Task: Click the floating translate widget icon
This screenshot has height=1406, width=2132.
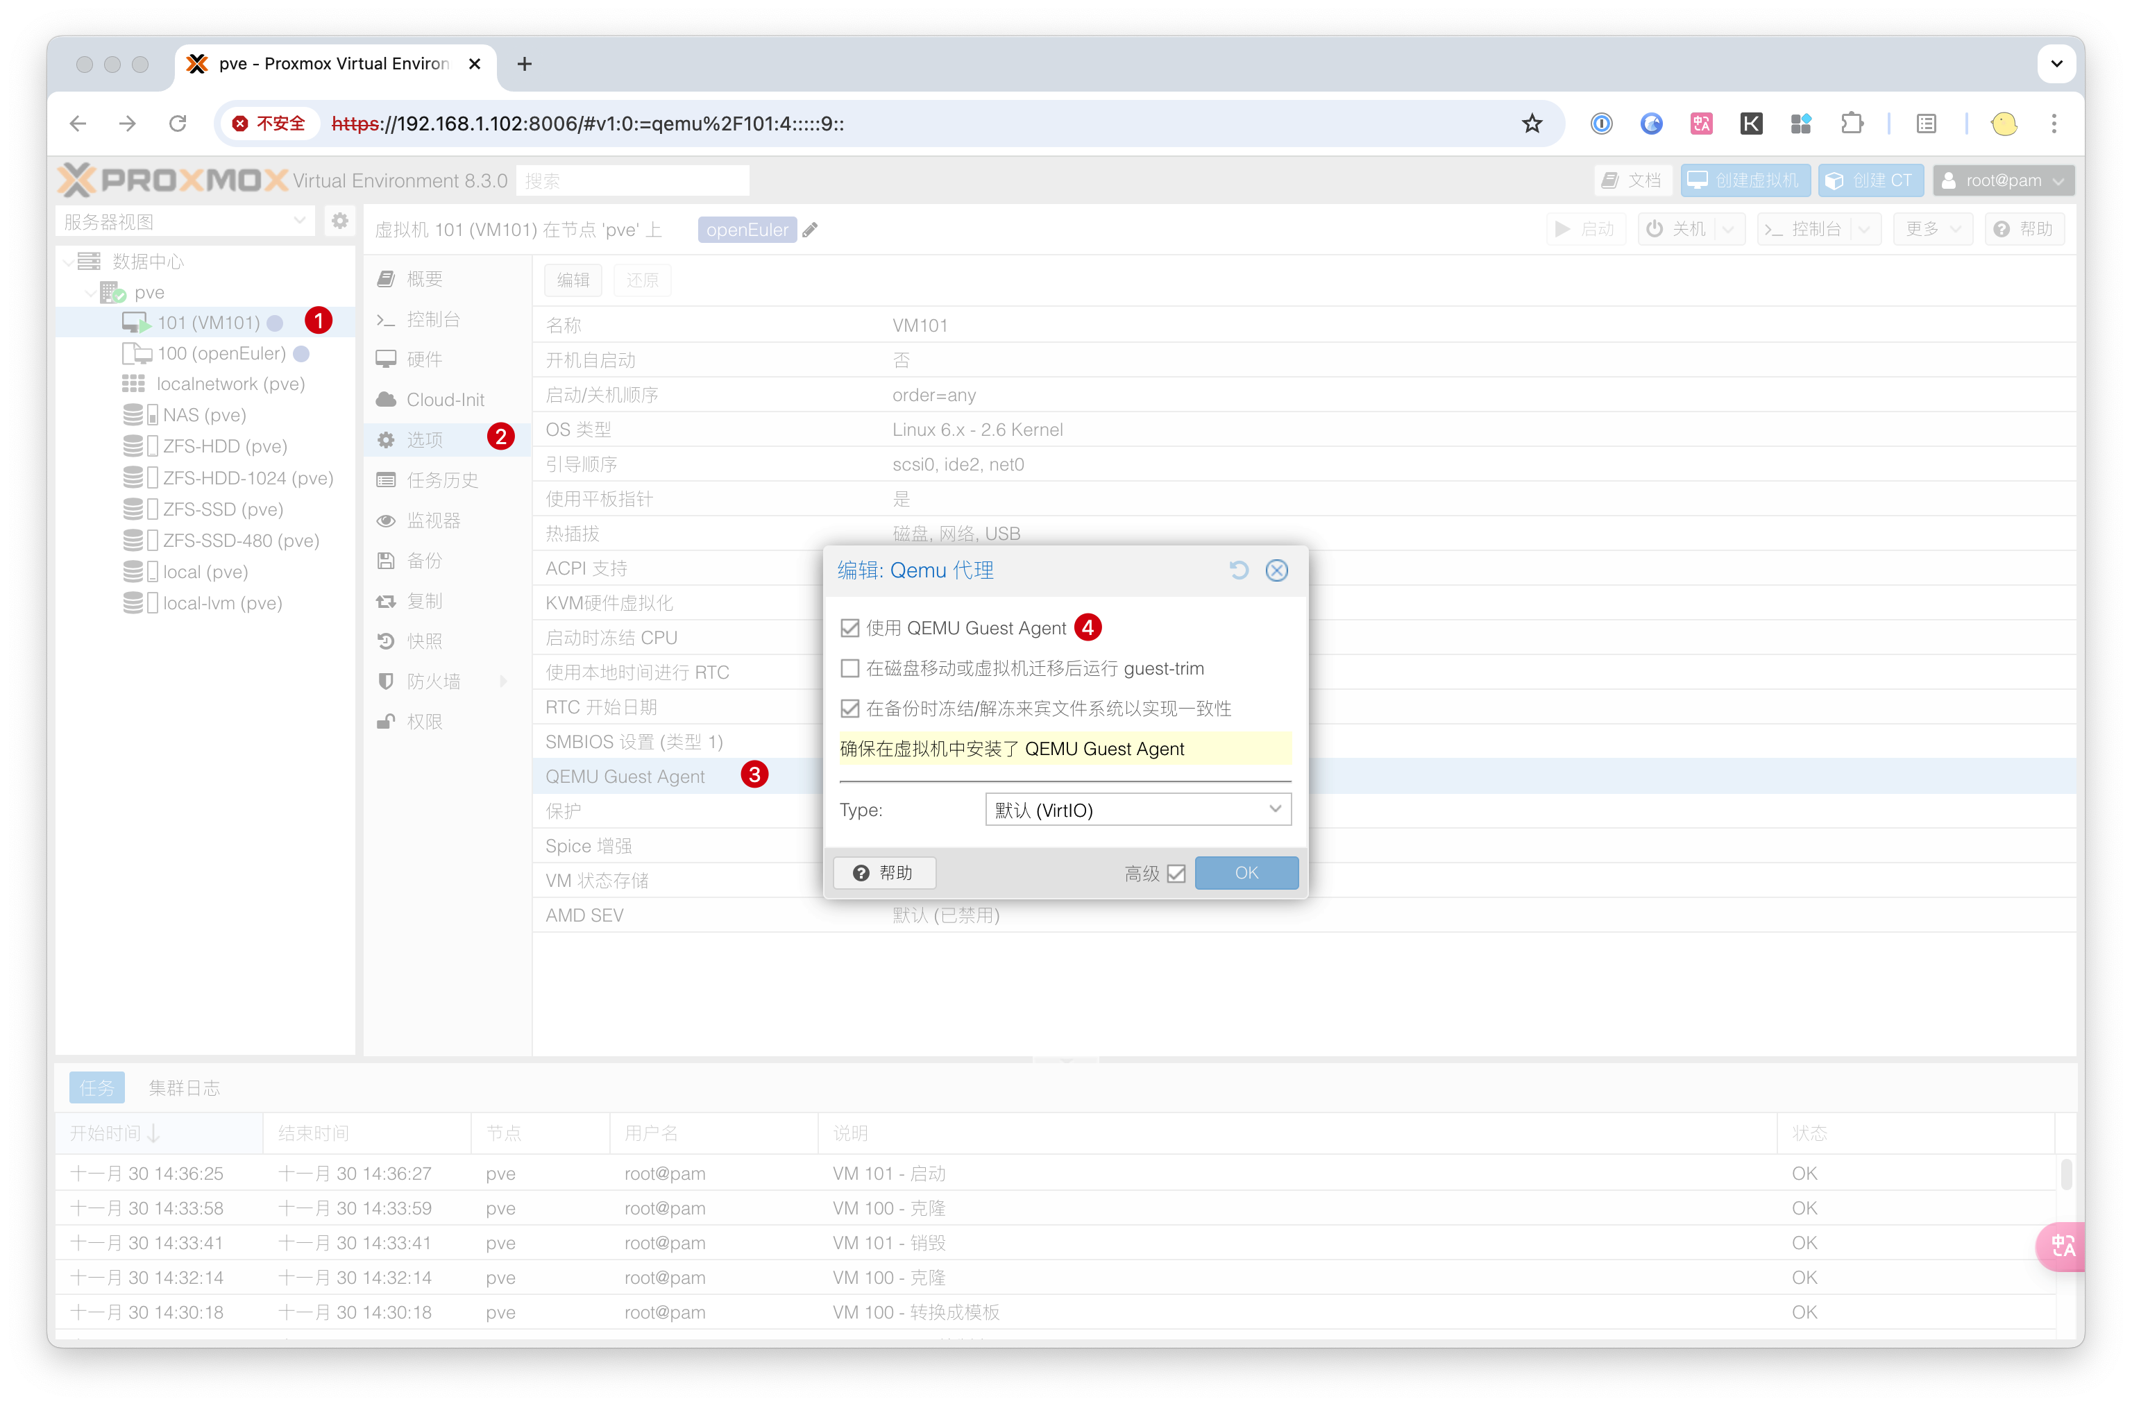Action: click(x=2062, y=1246)
